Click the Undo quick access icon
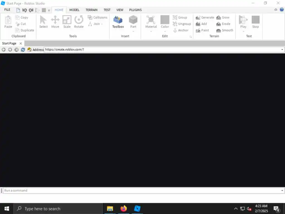This screenshot has height=214, width=285. click(24, 10)
